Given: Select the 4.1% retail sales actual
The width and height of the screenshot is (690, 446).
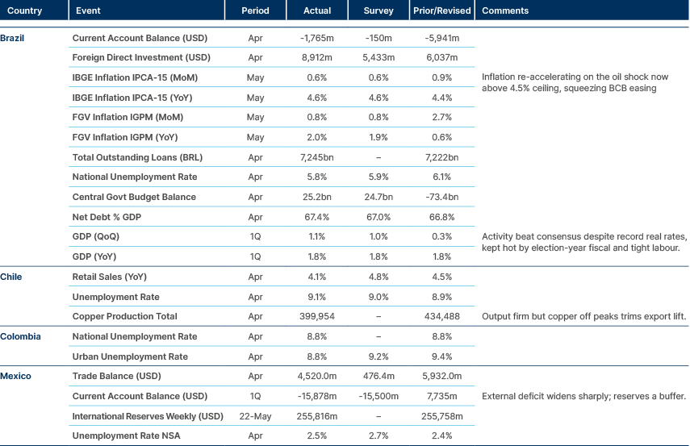Looking at the screenshot, I should pyautogui.click(x=317, y=277).
